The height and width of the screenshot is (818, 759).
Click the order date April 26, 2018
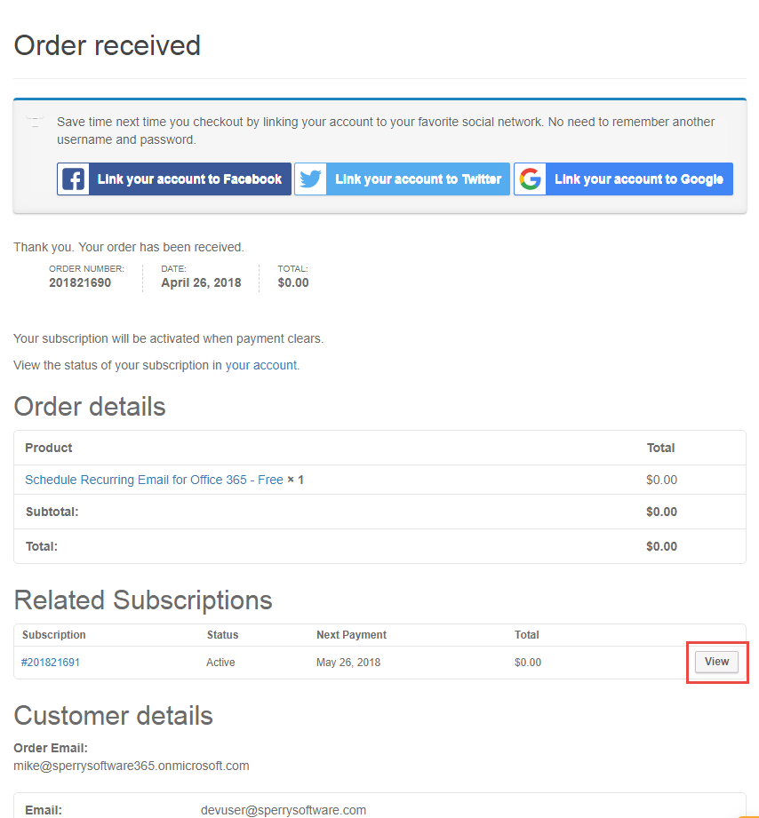(x=201, y=282)
